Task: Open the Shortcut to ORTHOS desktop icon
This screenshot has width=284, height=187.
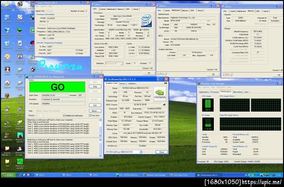Action: point(20,137)
